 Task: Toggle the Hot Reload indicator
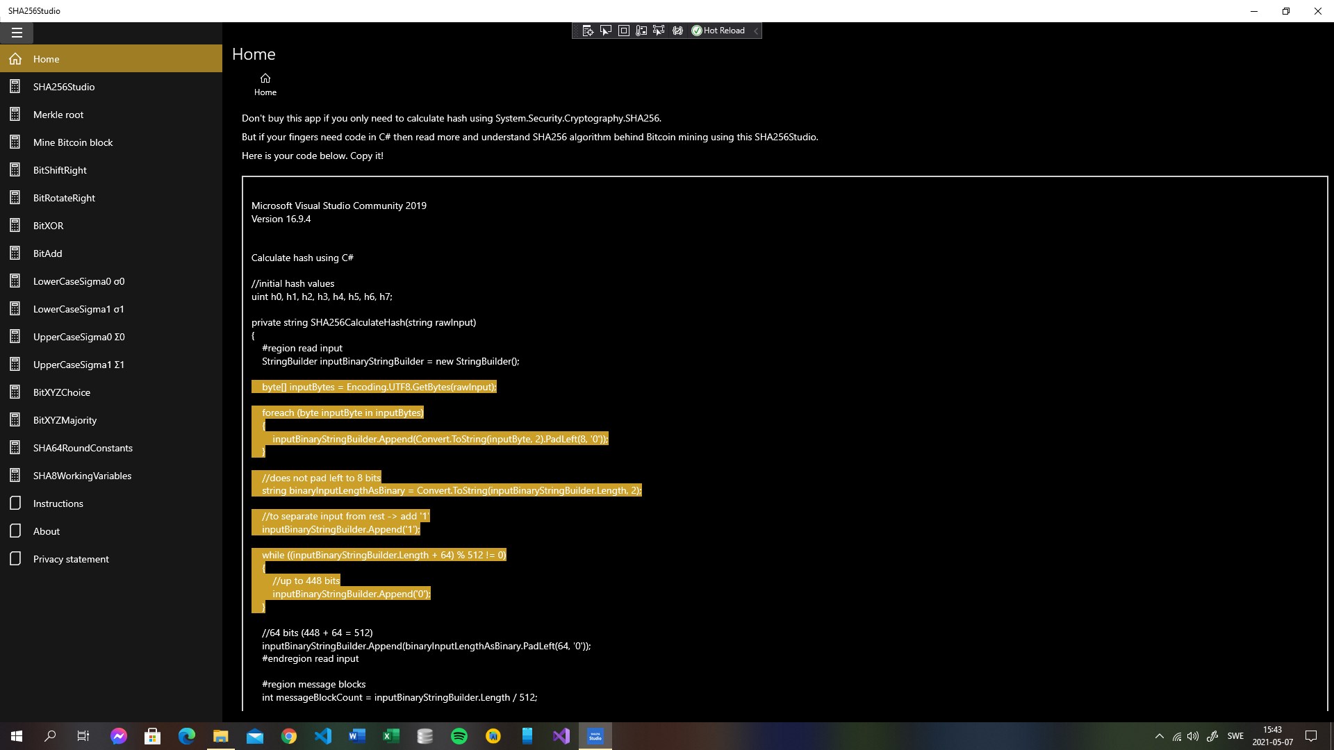[x=718, y=30]
